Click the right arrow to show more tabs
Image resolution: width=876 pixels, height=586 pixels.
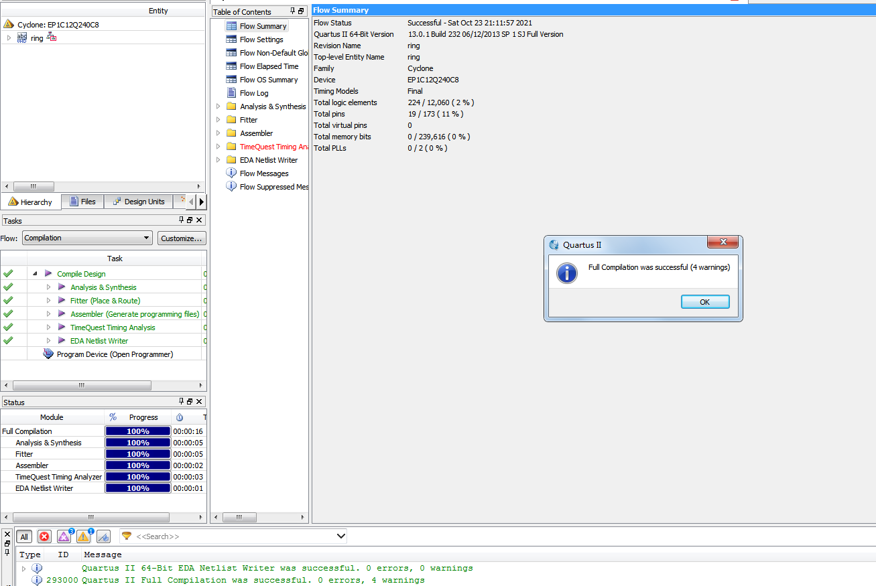[x=202, y=202]
